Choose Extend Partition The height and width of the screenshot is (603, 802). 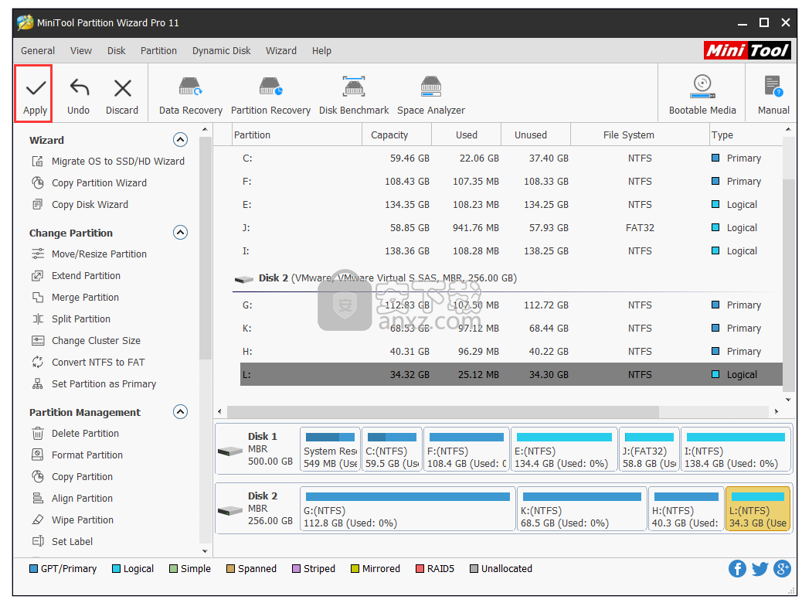(76, 275)
